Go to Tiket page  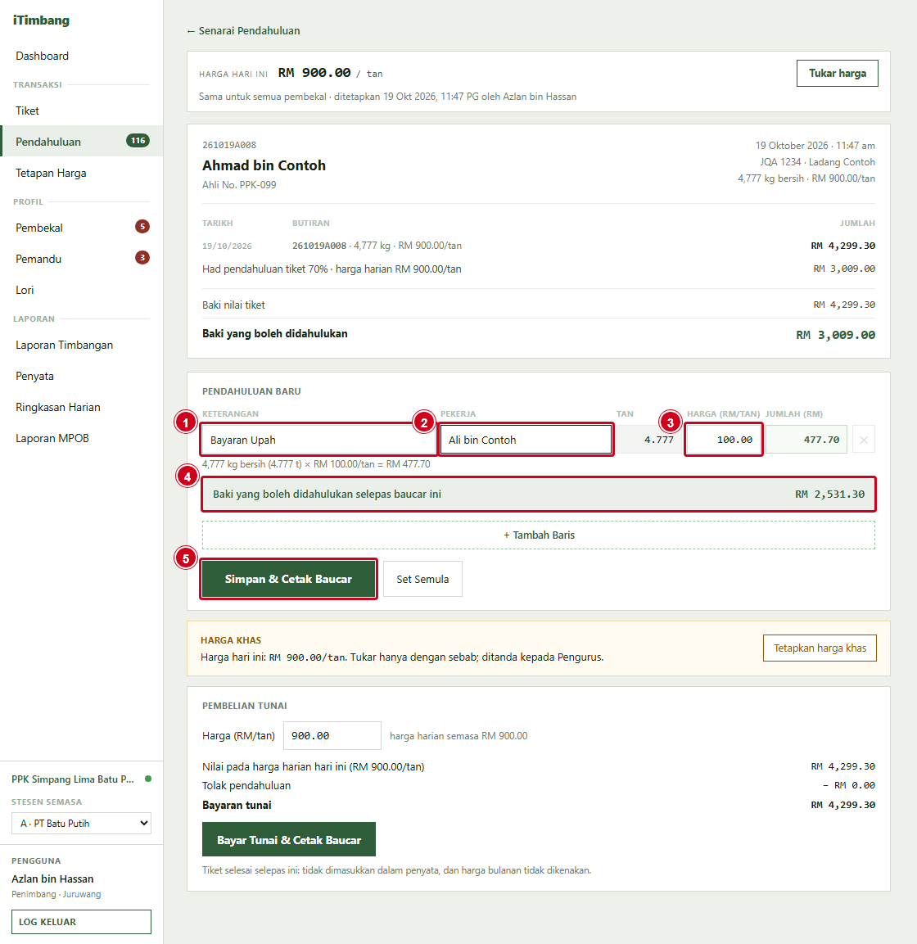coord(27,111)
